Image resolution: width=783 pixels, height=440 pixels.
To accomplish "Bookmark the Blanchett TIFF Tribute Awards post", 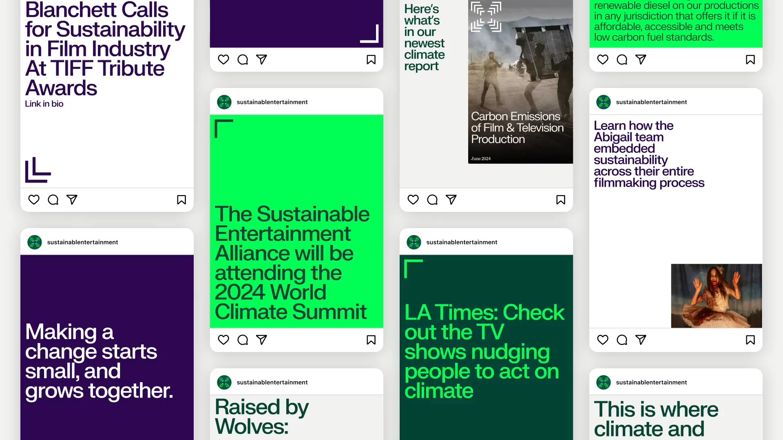I will click(181, 200).
